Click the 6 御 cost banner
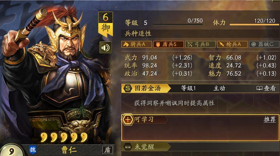 [106, 24]
